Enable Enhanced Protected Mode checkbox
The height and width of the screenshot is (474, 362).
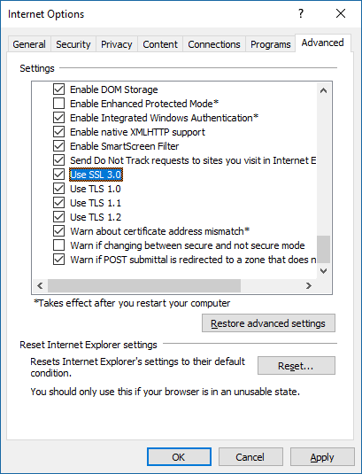[x=59, y=104]
